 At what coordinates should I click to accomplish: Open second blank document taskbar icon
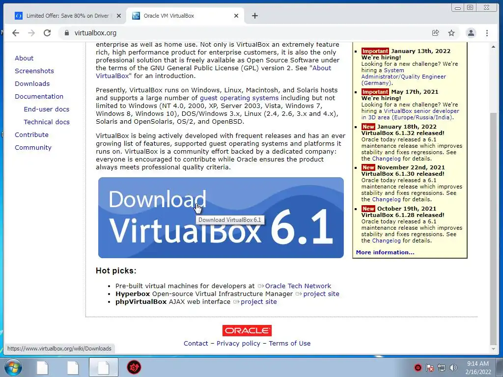coord(73,367)
